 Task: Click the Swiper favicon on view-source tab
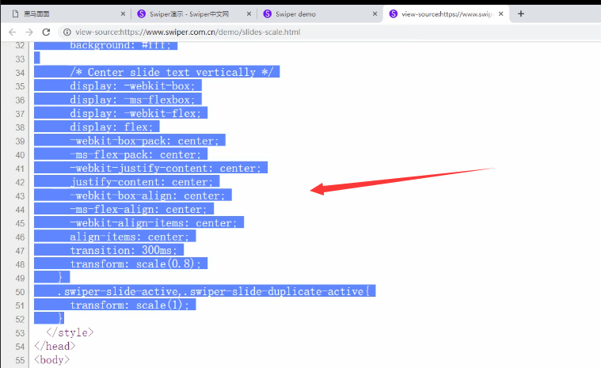click(394, 13)
